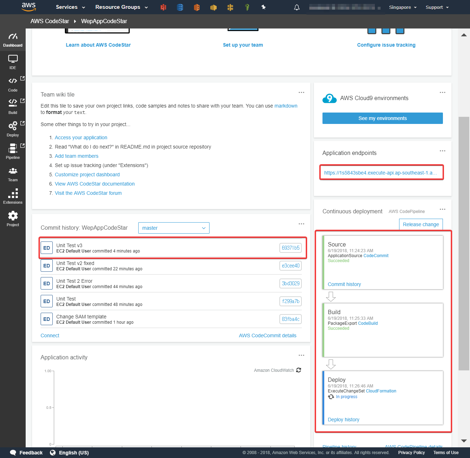
Task: Click the green key shortcut icon in top bar
Action: (247, 7)
